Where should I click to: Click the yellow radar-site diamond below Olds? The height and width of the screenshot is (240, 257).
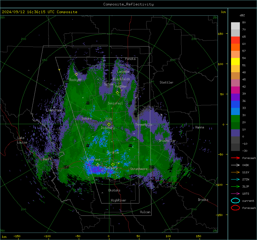click(109, 124)
